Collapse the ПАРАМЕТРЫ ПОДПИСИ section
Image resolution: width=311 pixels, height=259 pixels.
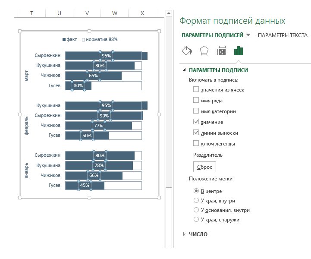pyautogui.click(x=185, y=70)
